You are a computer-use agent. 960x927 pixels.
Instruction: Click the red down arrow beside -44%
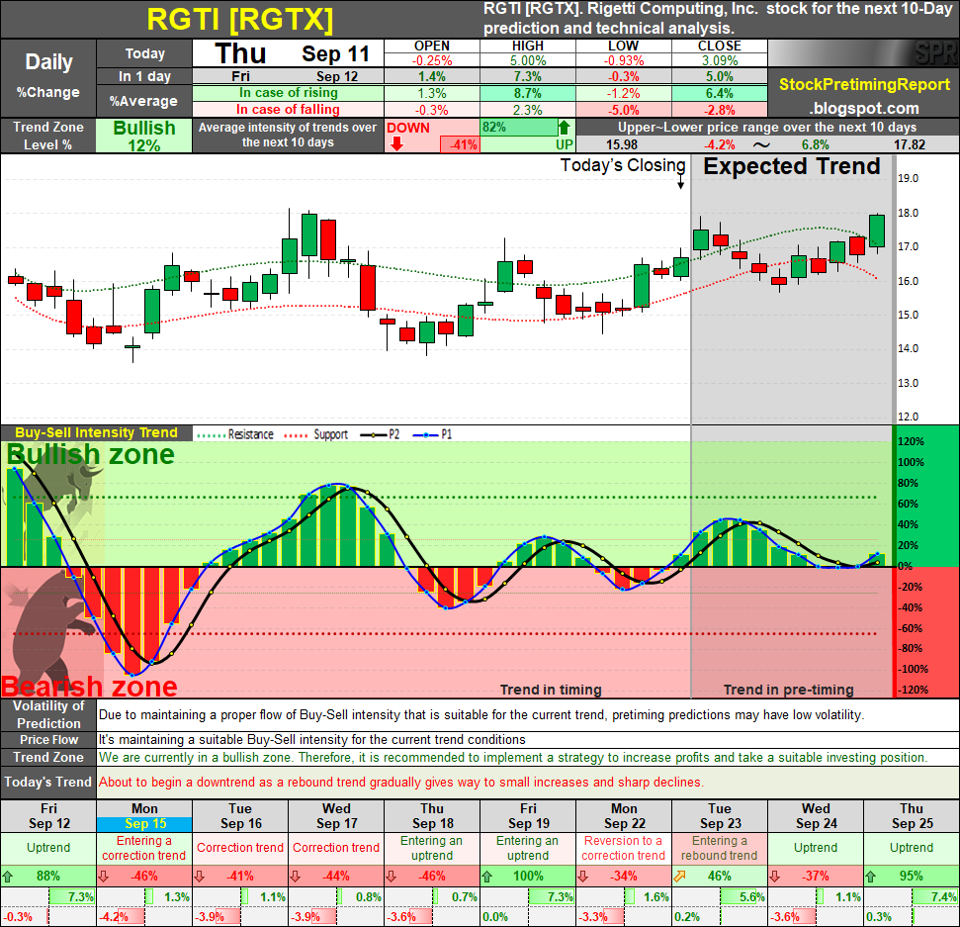295,877
